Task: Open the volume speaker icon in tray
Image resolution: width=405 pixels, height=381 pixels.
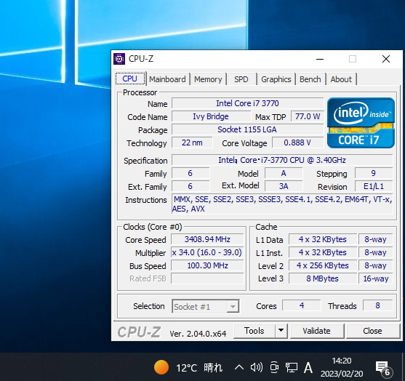Action: [x=256, y=367]
